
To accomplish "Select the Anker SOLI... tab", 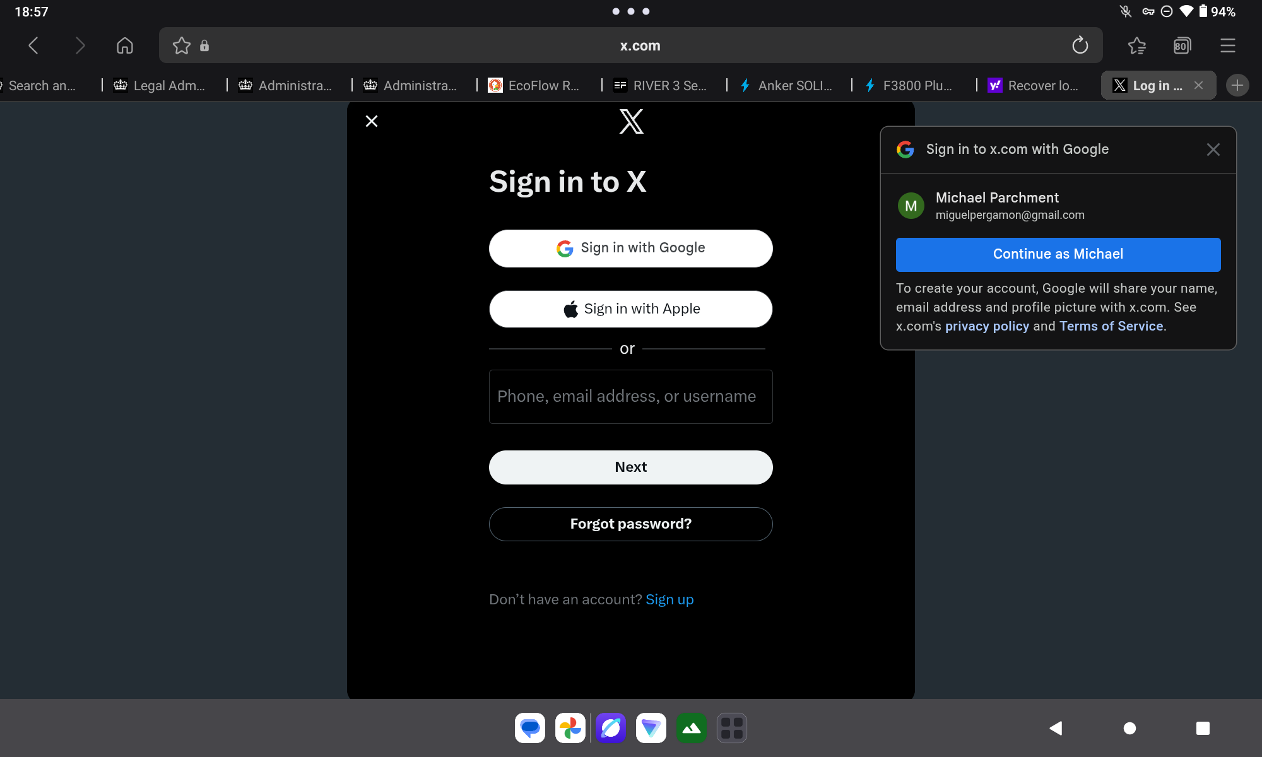I will (x=786, y=85).
